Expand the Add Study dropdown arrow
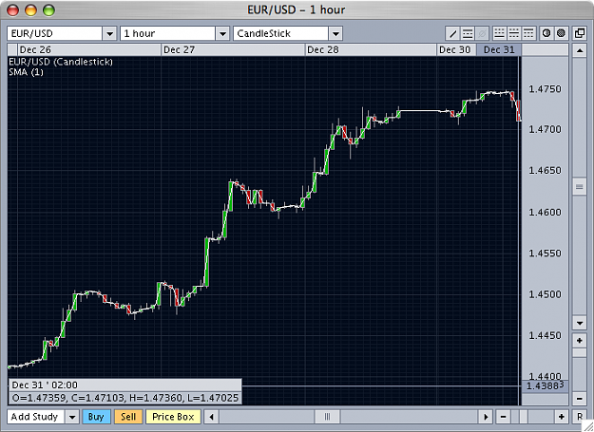The image size is (594, 432). point(72,417)
